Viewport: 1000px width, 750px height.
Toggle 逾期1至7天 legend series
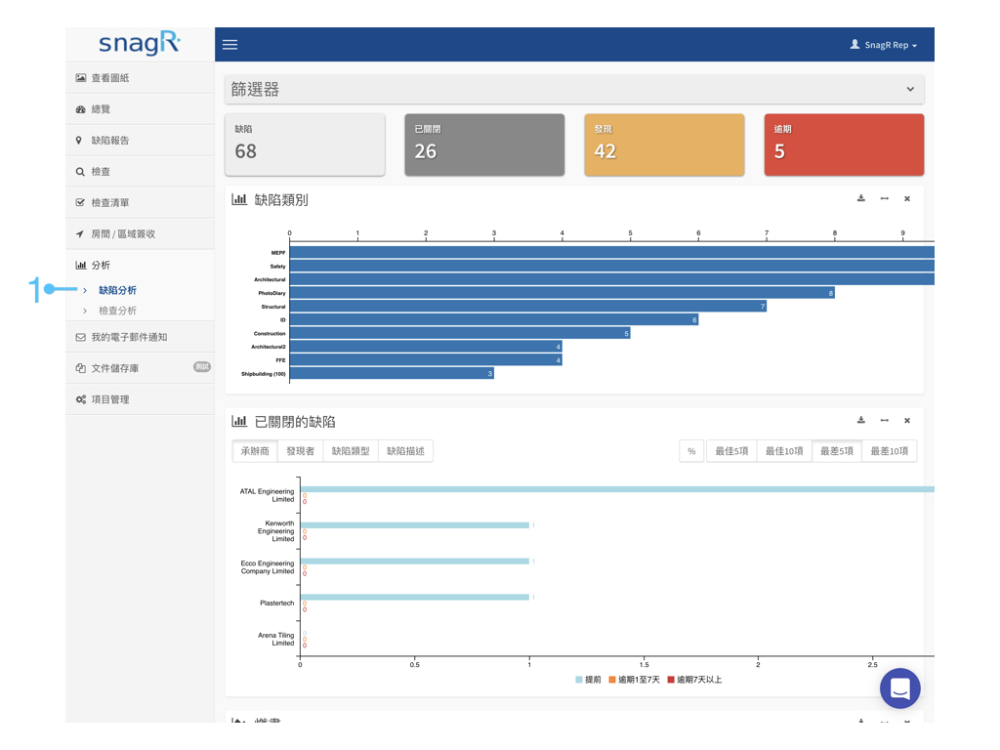(x=634, y=680)
